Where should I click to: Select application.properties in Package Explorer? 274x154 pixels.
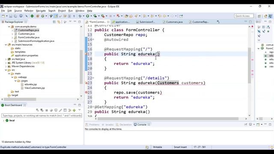tap(27, 56)
